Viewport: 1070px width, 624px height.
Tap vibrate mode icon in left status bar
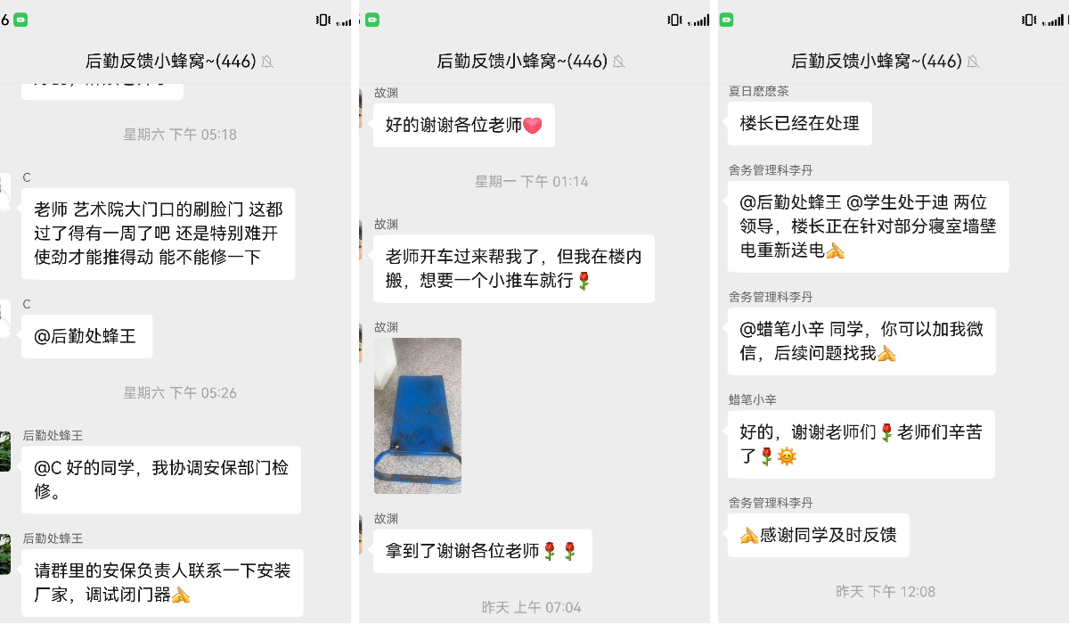pyautogui.click(x=323, y=20)
